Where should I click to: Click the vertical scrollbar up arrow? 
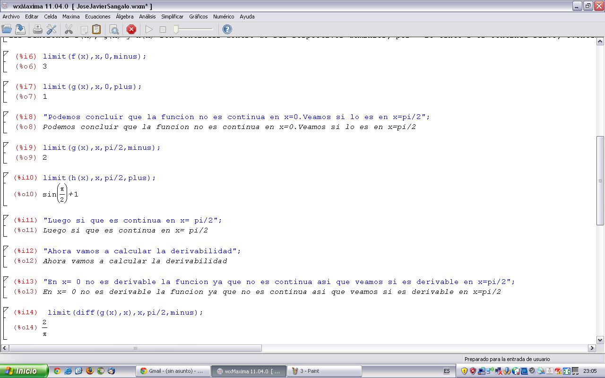click(600, 41)
